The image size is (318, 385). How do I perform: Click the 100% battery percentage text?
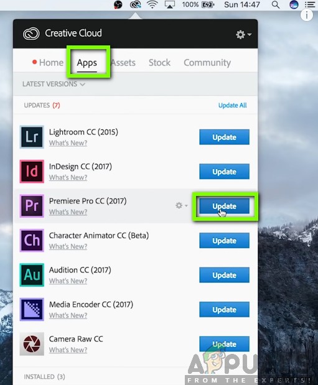coord(190,4)
